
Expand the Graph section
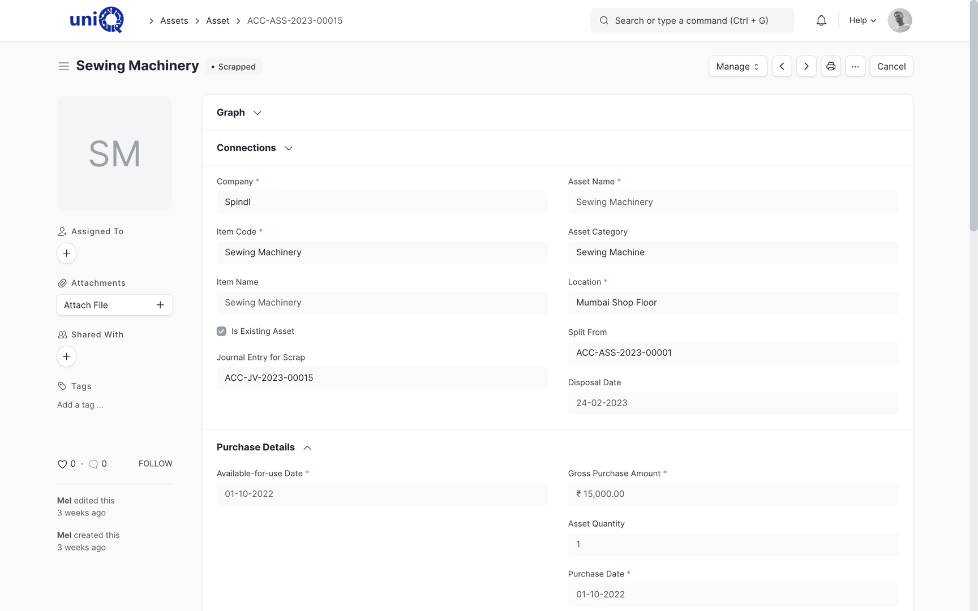[x=239, y=113]
